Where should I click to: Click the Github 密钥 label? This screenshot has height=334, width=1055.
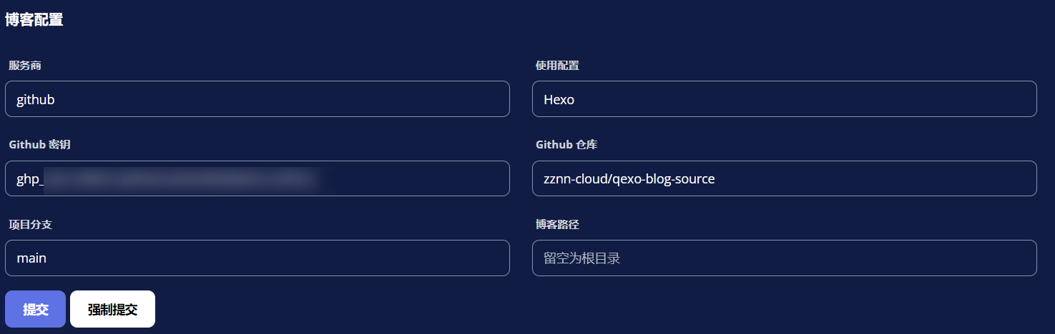(40, 145)
